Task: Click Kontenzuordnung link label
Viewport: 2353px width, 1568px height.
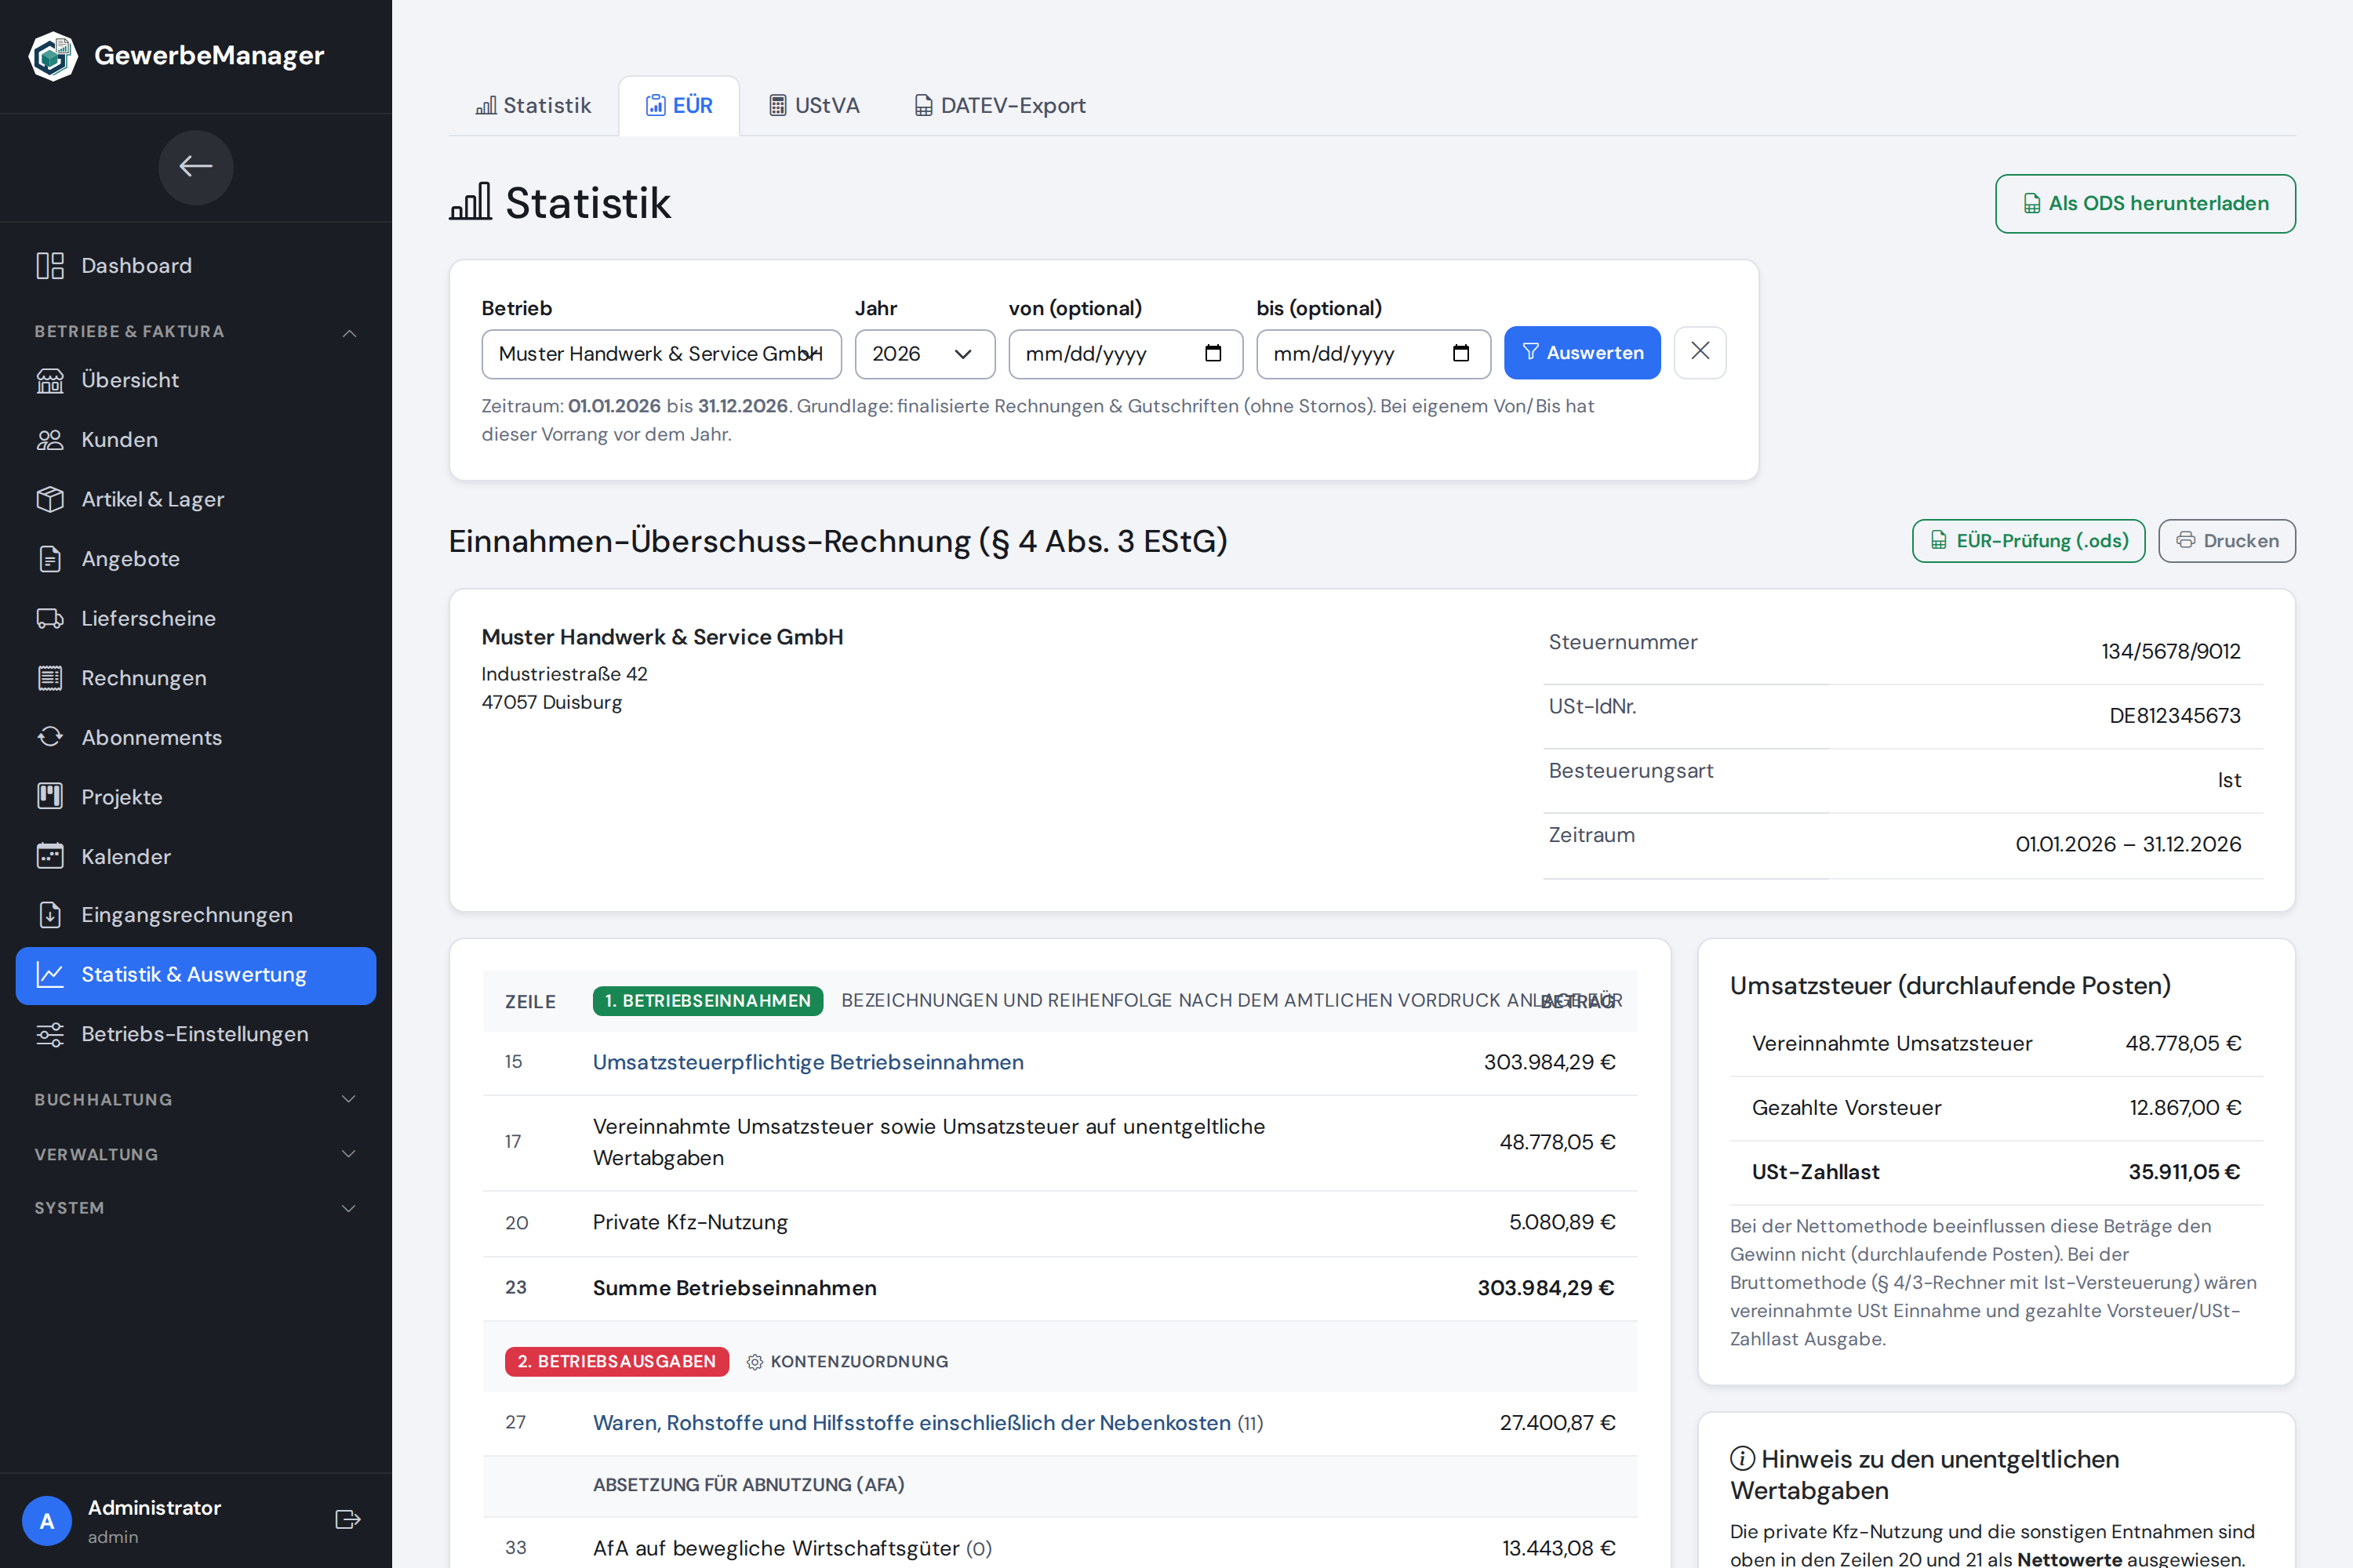Action: (x=860, y=1362)
